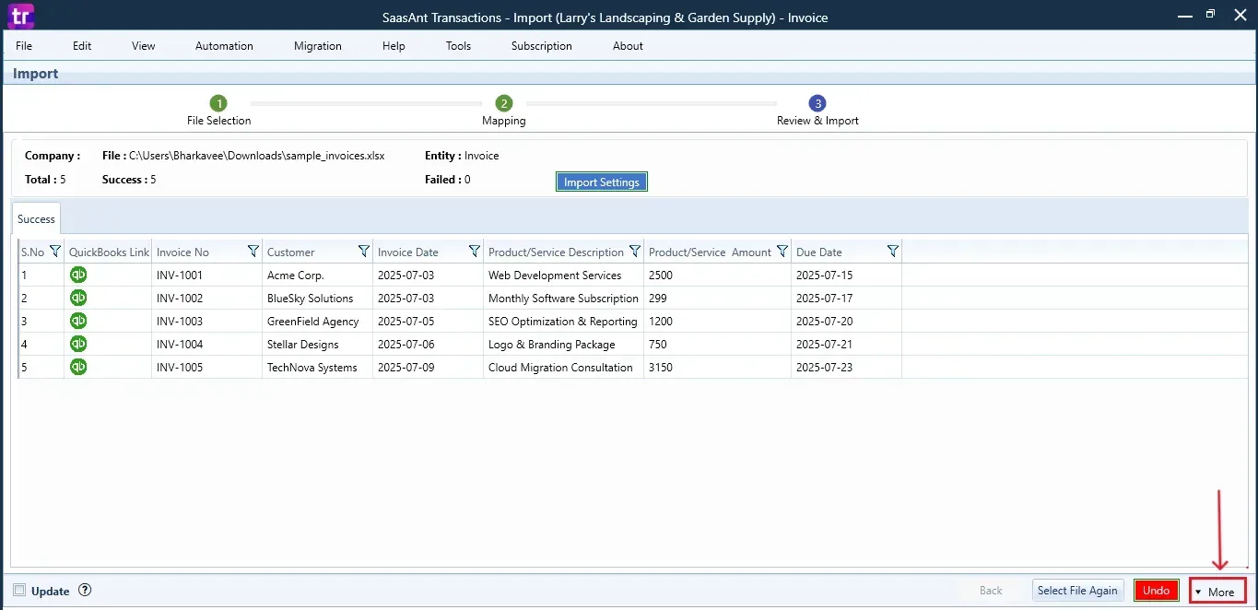The image size is (1258, 610).
Task: Click the help icon beside Update
Action: point(85,591)
